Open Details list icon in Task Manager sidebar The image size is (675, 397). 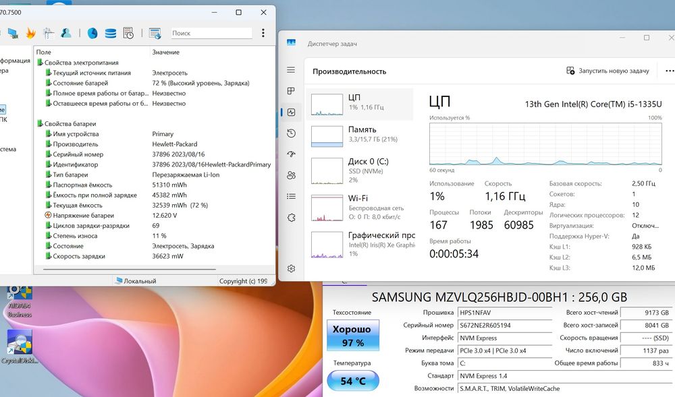pos(291,196)
